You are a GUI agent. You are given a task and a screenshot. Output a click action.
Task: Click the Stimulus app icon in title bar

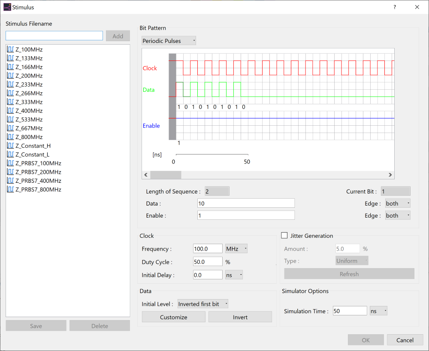(x=7, y=7)
